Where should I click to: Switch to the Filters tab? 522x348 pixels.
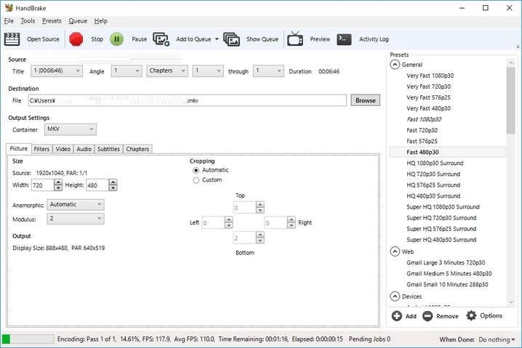tap(41, 149)
